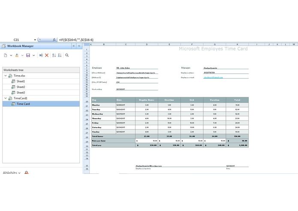Select the Time Card sheet in the tree
The width and height of the screenshot is (298, 211).
click(41, 104)
